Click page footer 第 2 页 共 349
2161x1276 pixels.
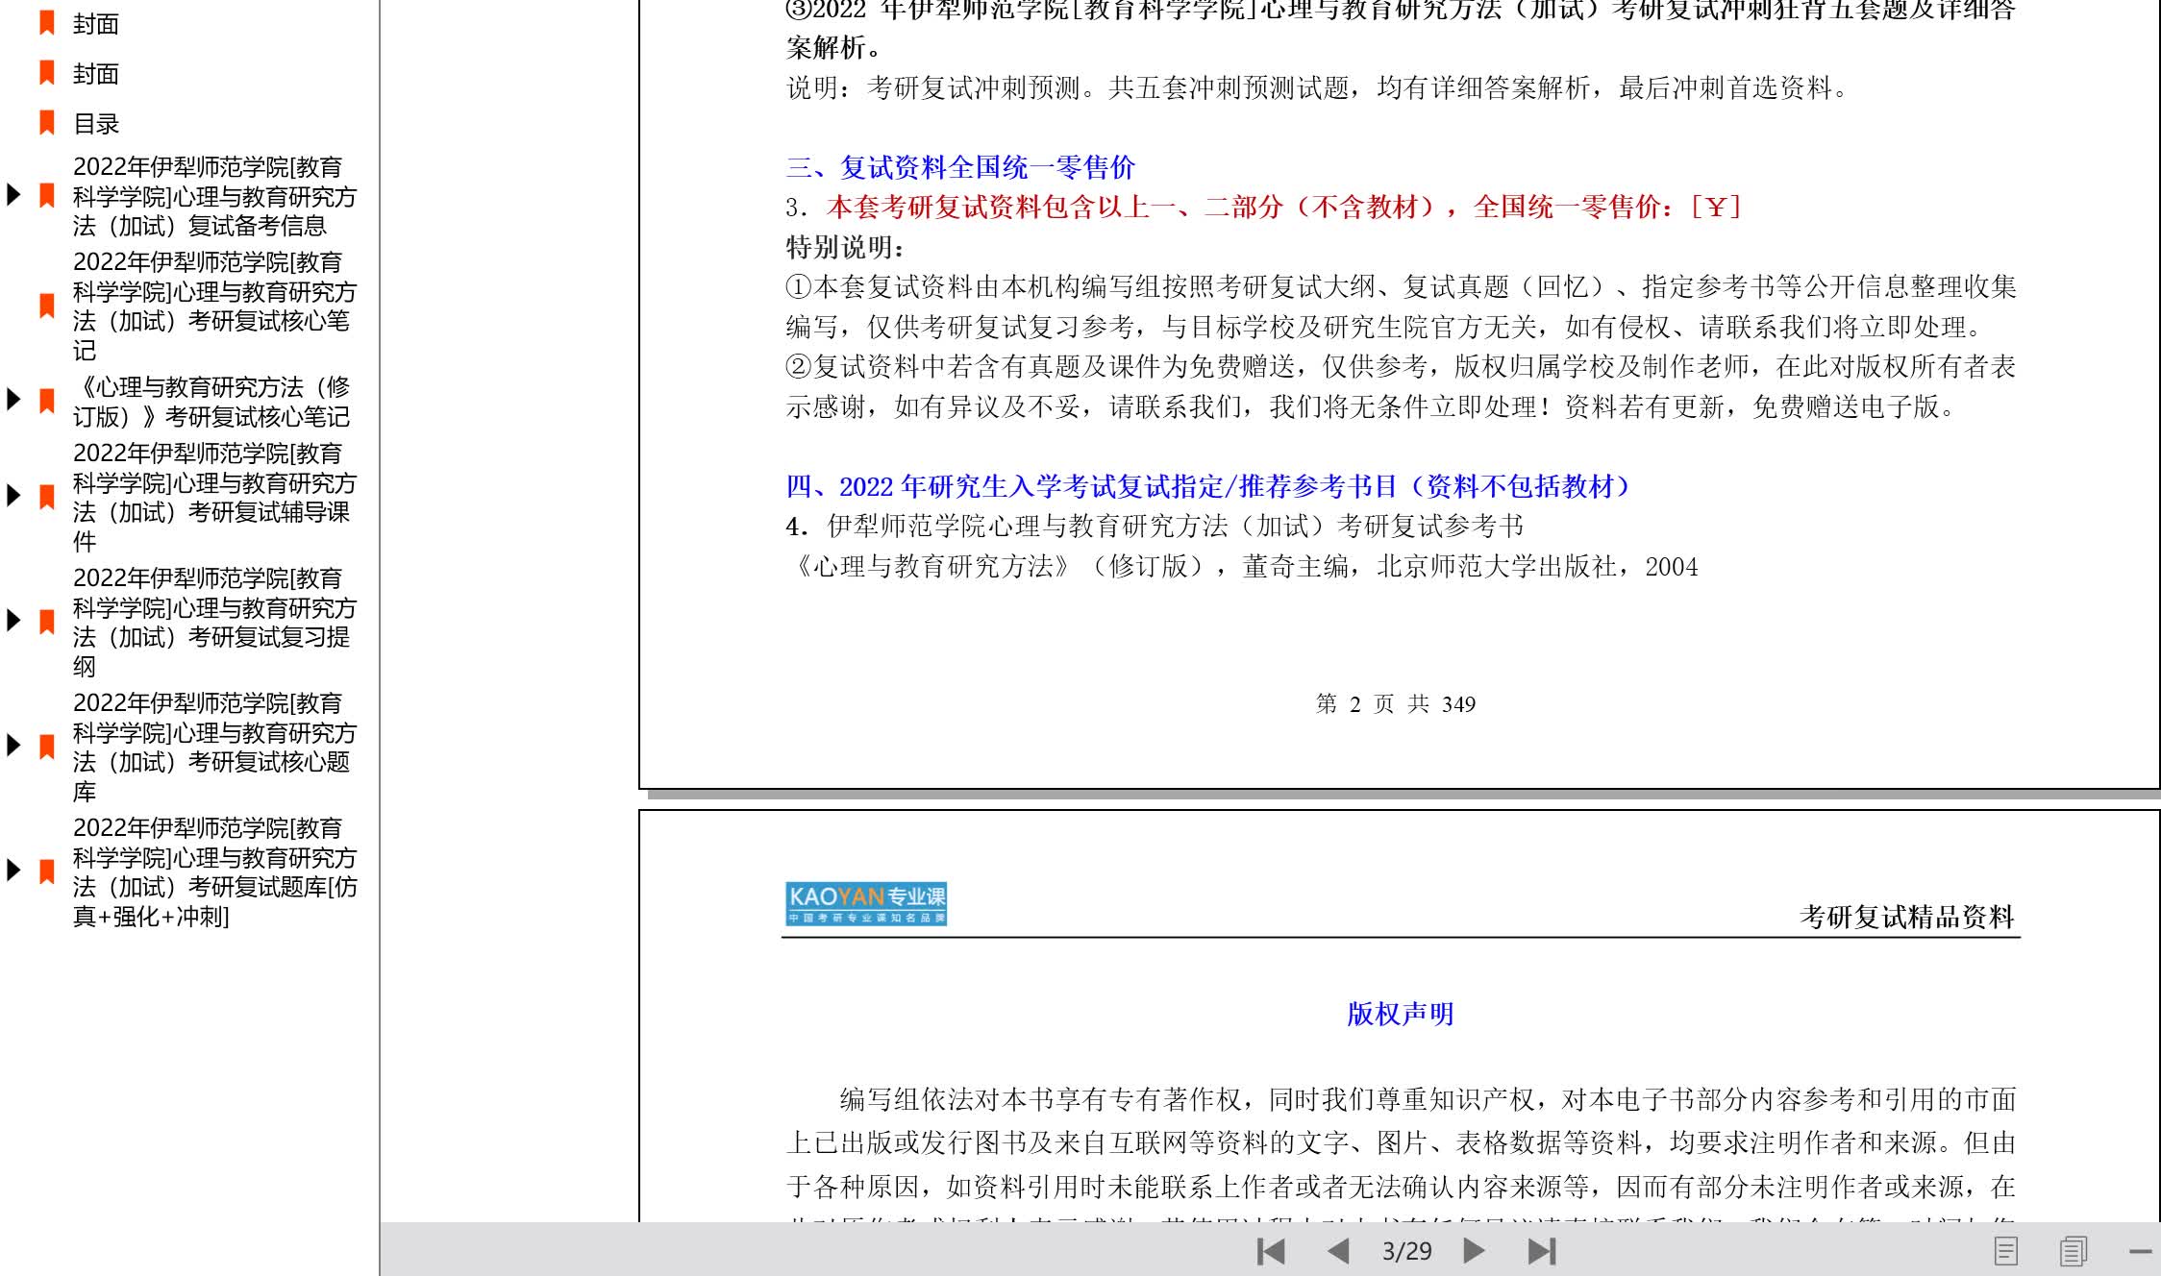click(1396, 704)
